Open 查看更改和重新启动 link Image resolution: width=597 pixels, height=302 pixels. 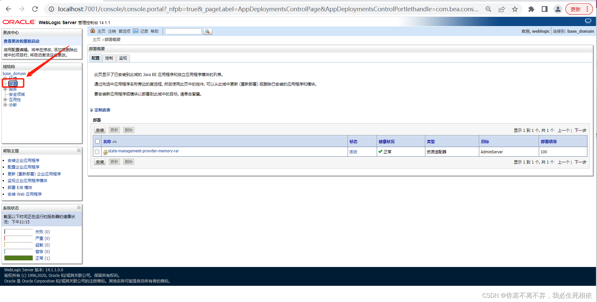[x=21, y=41]
